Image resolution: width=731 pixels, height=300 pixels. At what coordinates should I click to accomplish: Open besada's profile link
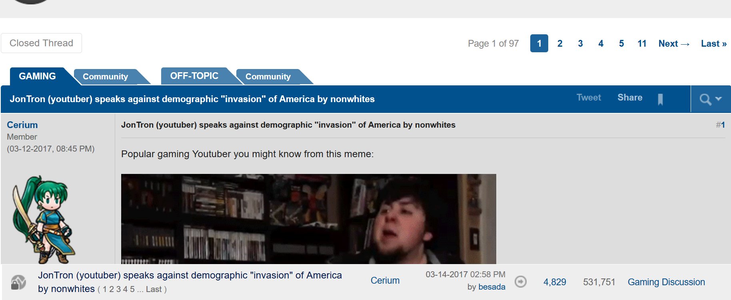(492, 287)
